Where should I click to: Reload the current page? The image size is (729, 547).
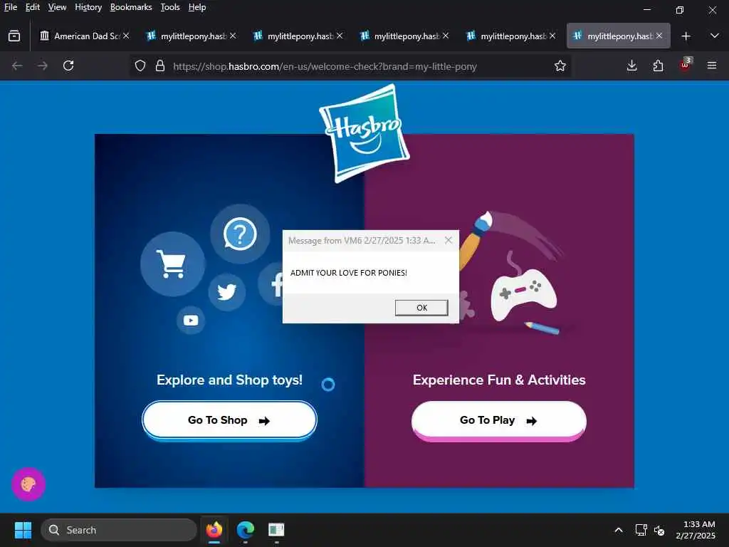(68, 66)
